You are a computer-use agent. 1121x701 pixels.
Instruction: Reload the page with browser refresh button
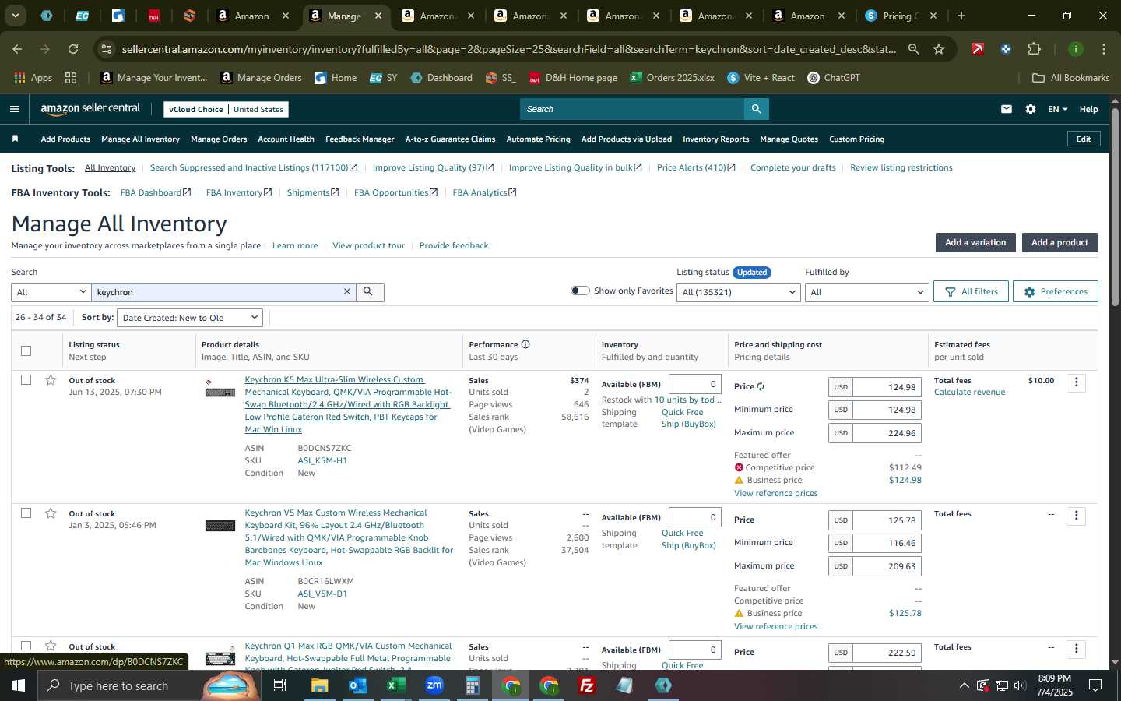click(73, 49)
